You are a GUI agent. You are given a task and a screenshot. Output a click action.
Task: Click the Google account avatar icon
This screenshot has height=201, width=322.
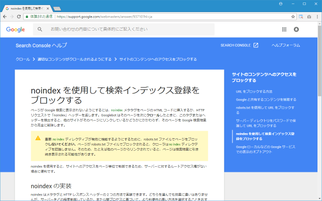pyautogui.click(x=296, y=30)
